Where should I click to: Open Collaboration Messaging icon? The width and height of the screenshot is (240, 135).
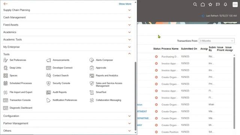coord(91,100)
